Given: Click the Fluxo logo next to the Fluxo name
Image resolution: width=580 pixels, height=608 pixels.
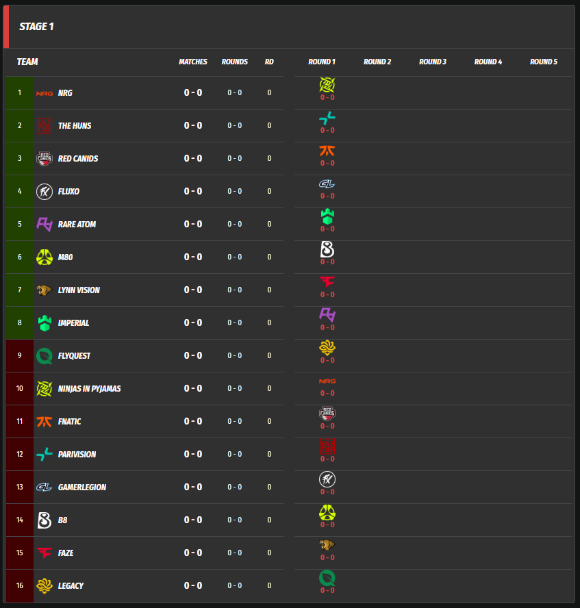Looking at the screenshot, I should point(45,192).
